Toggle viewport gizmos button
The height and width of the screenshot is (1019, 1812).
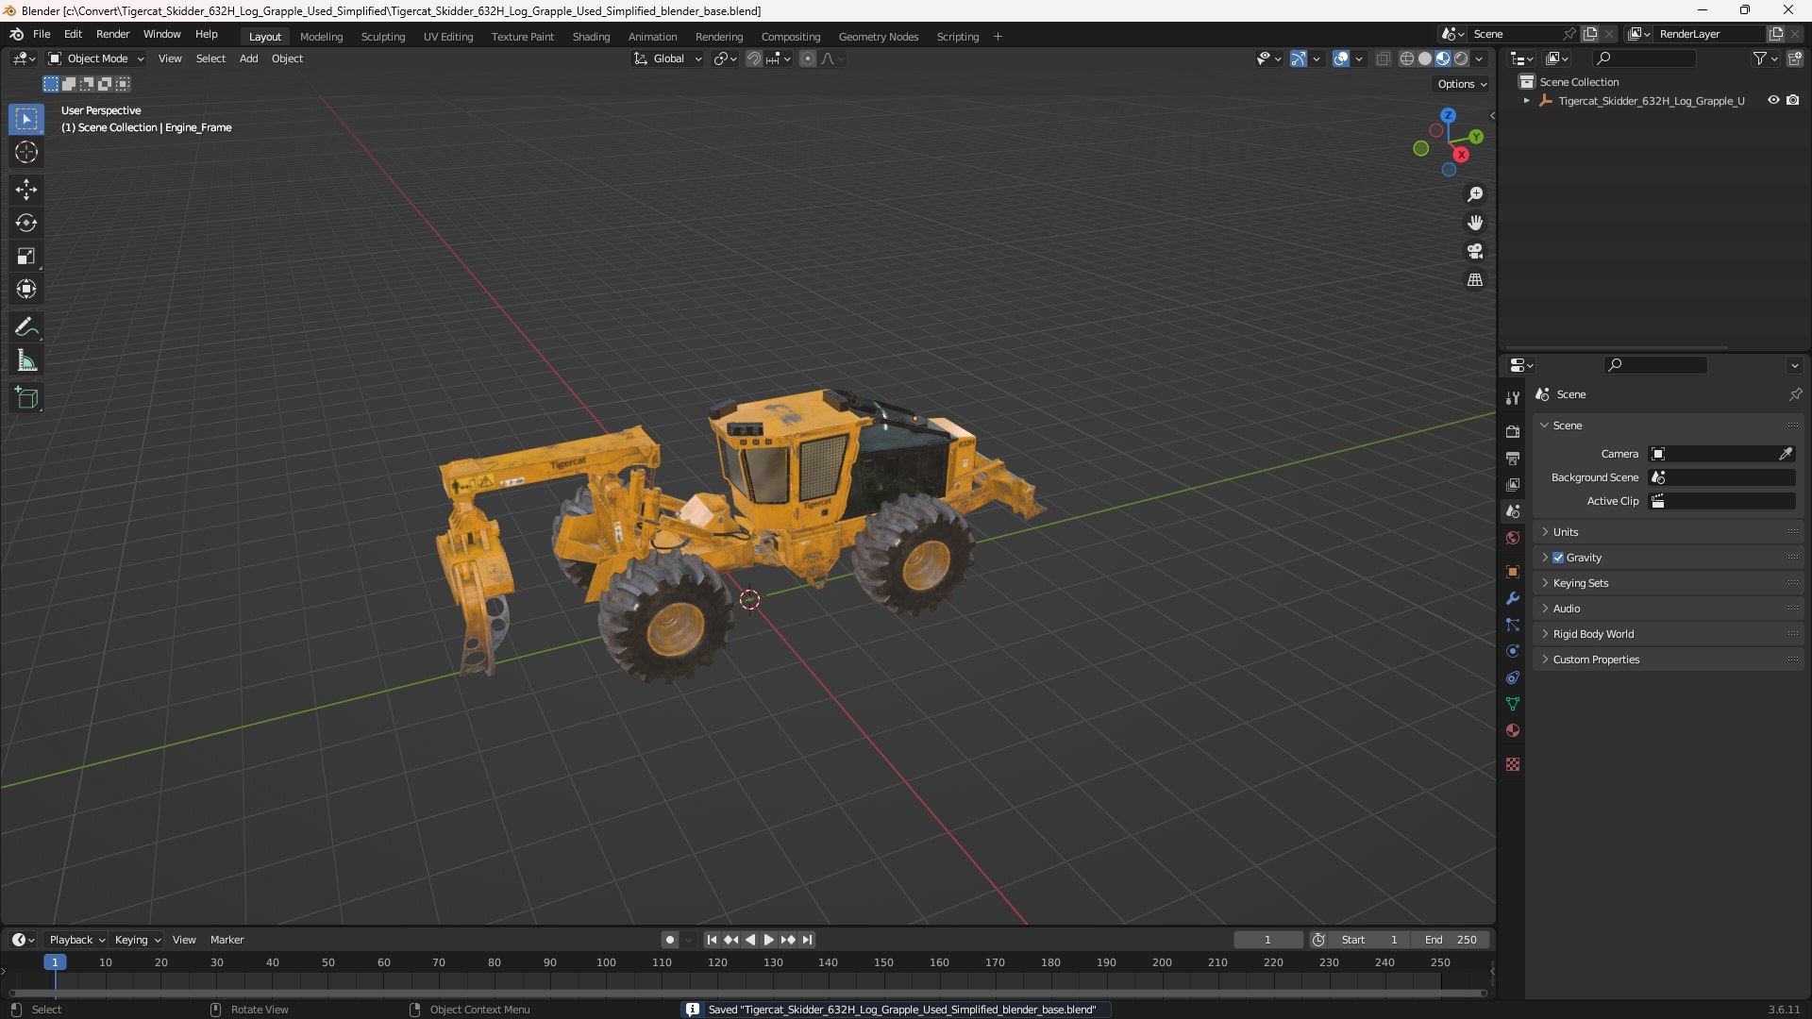coord(1299,58)
